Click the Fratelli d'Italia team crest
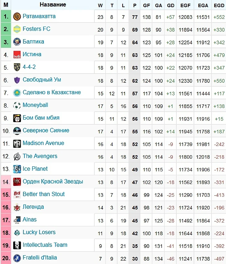226x264 pixels. 17,258
